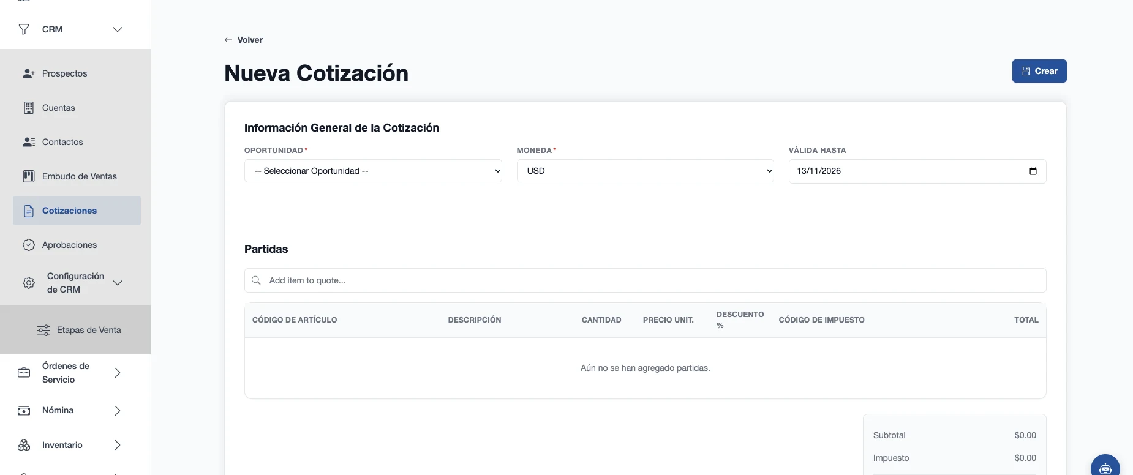Open Cuentas from the sidebar

(77, 108)
